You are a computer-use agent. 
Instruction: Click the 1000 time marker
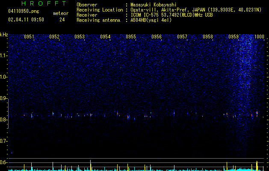pyautogui.click(x=259, y=37)
